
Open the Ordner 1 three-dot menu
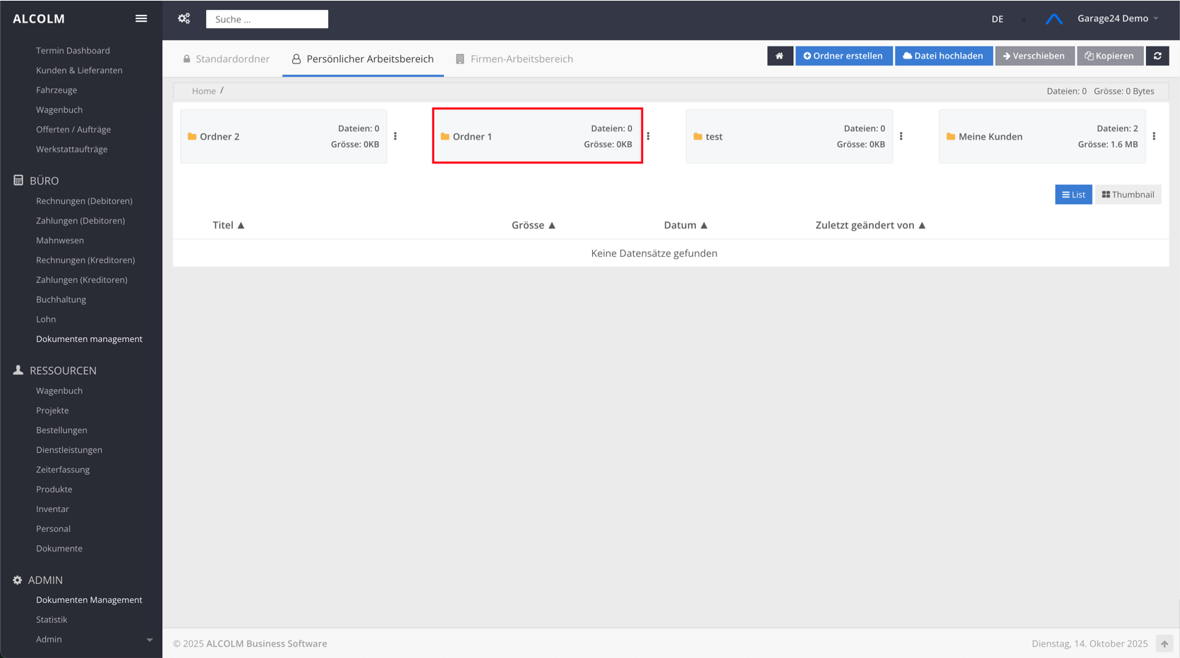coord(648,136)
